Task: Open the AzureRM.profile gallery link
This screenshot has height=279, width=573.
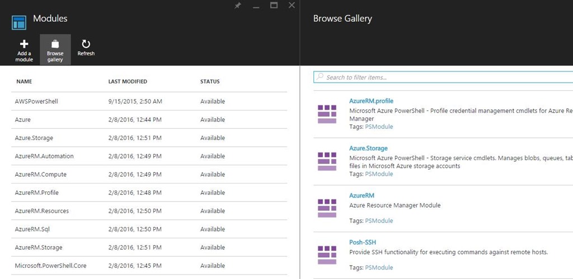Action: [371, 101]
